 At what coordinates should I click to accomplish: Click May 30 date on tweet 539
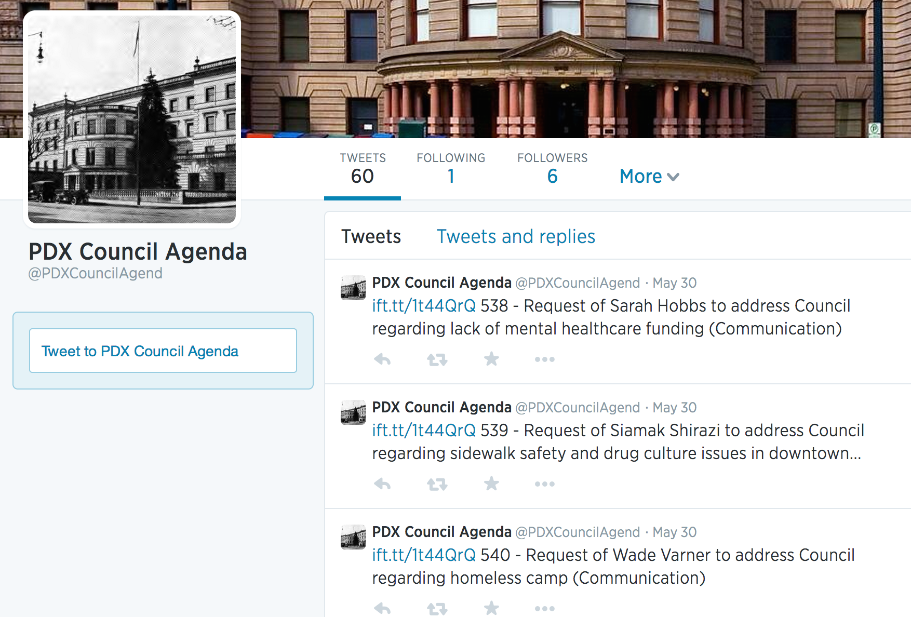pos(675,408)
